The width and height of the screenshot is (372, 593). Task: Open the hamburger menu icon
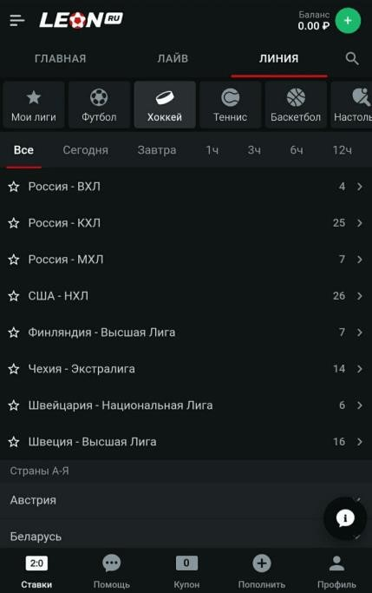pos(17,21)
